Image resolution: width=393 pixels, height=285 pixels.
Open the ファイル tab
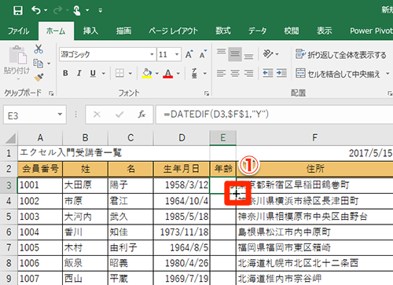18,31
